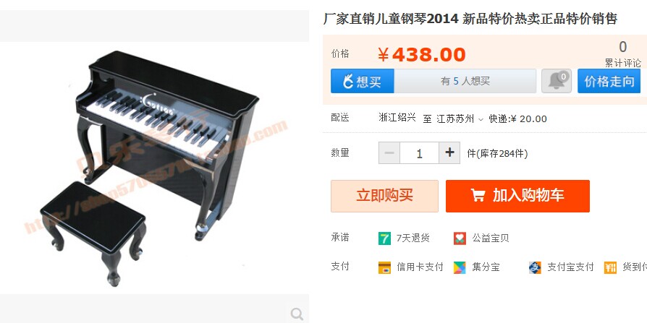Open the 累计评论 review count
The height and width of the screenshot is (323, 647).
[x=622, y=54]
